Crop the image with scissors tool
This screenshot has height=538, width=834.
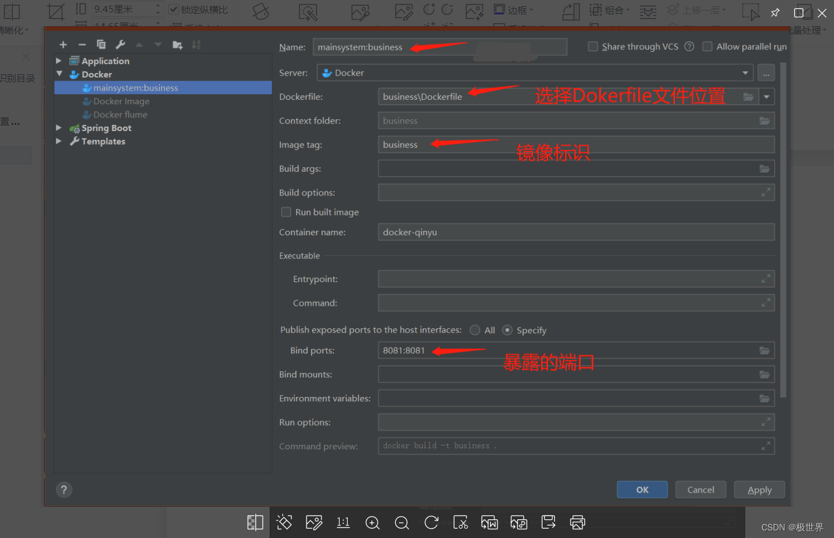click(x=461, y=522)
